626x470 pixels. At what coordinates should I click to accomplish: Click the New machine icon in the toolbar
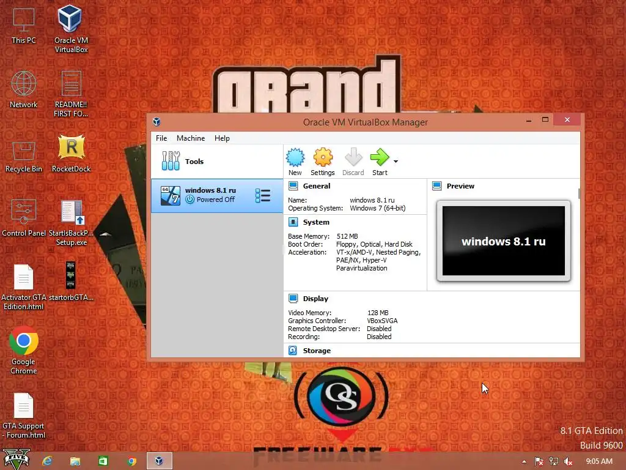[x=295, y=162]
